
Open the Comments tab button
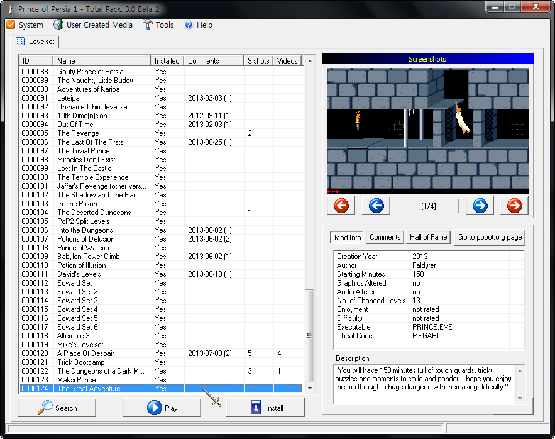pos(385,237)
